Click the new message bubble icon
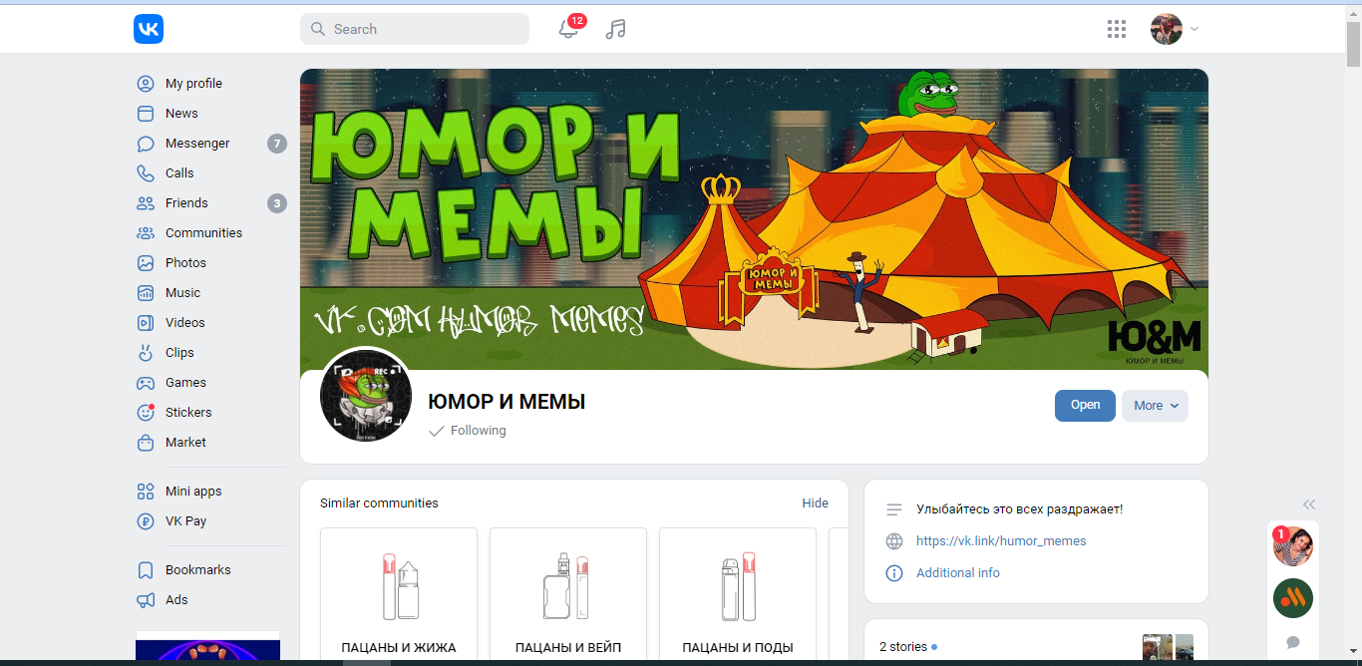Viewport: 1362px width, 666px height. click(x=1293, y=642)
